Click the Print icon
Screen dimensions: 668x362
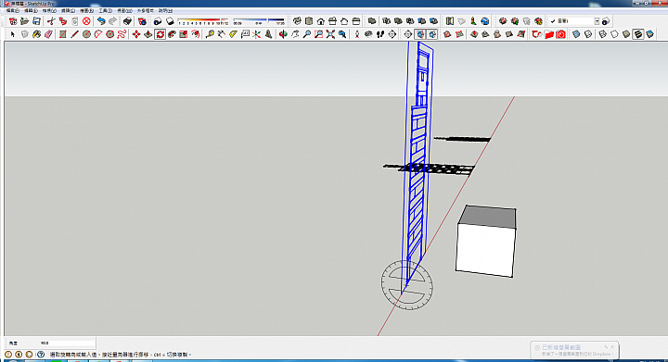(127, 20)
